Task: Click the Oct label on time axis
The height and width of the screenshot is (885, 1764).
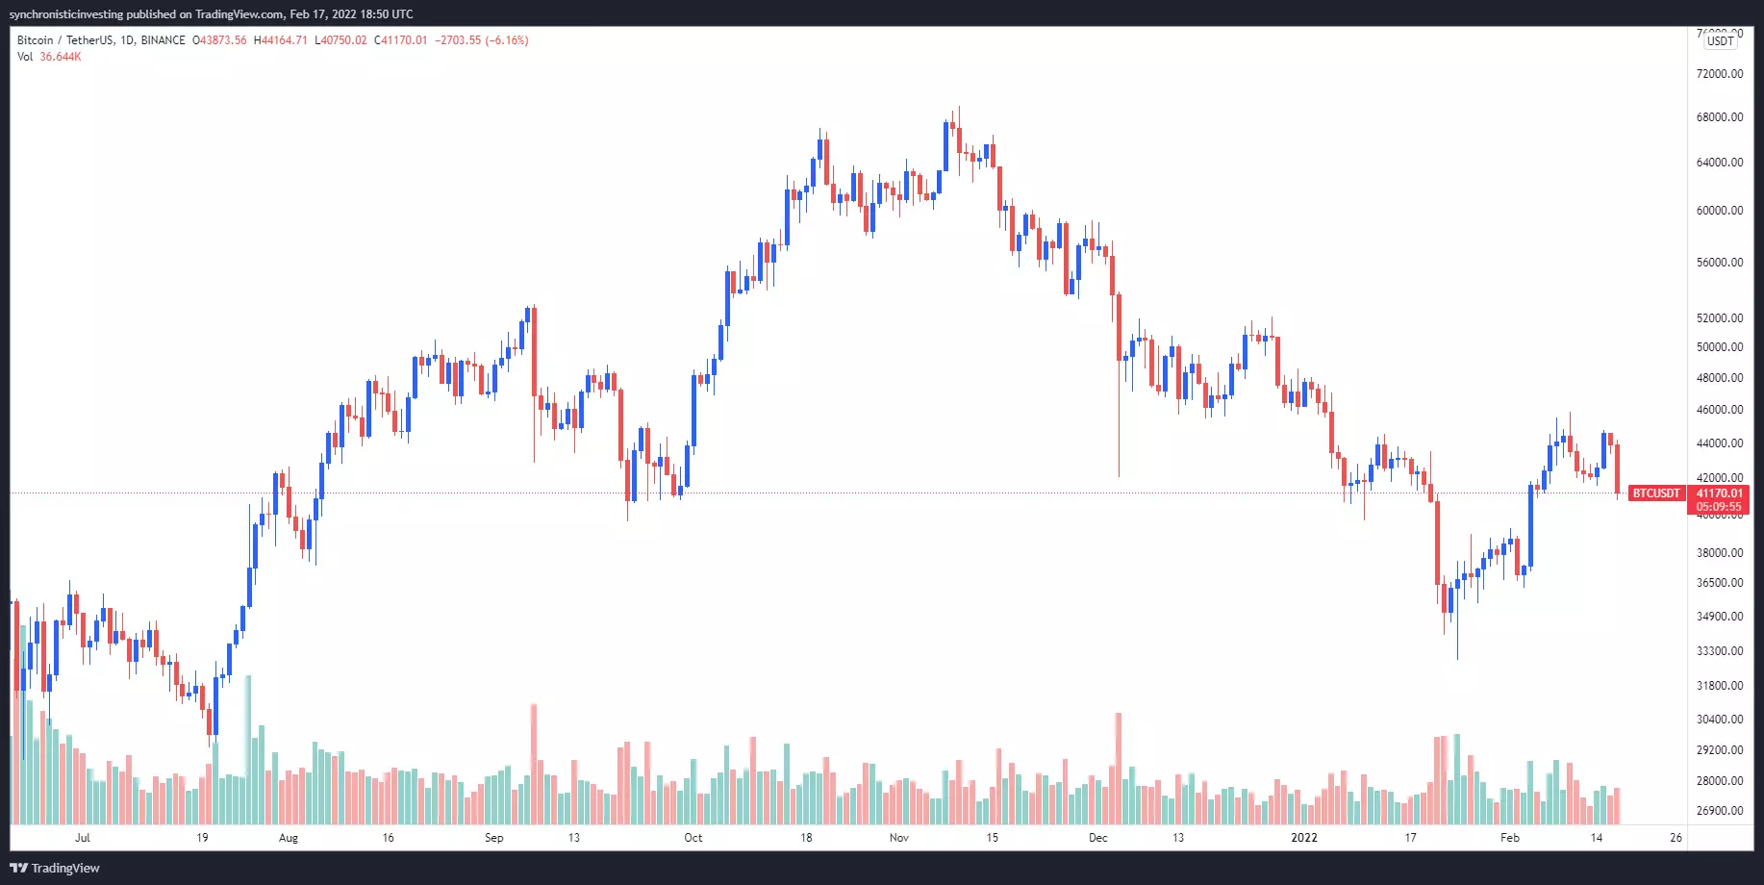Action: 693,838
